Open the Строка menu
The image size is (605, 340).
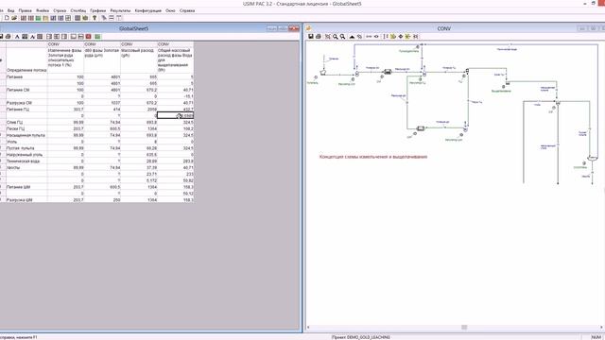(x=60, y=10)
